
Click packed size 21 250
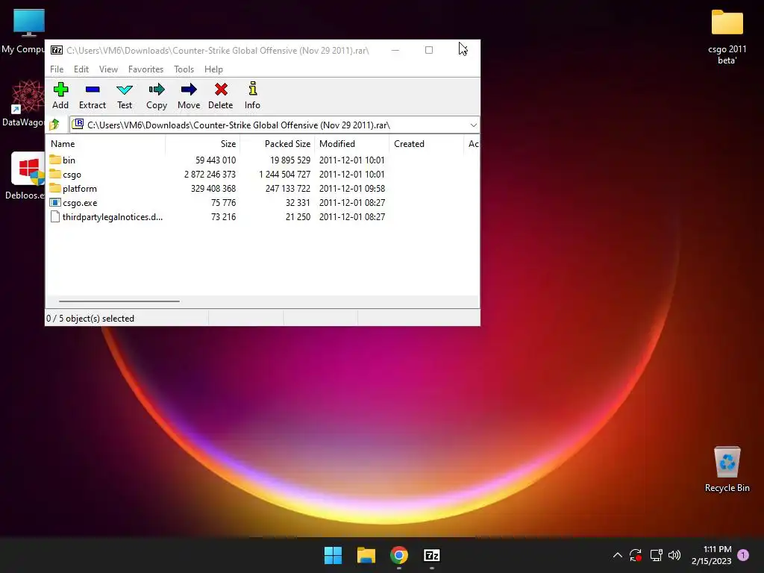click(298, 217)
